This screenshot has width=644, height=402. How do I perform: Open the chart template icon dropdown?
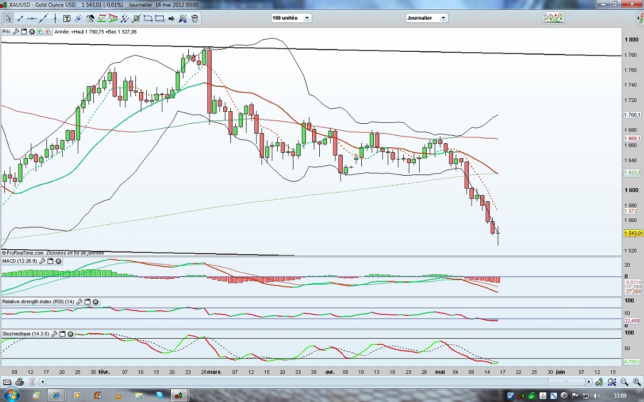tap(552, 18)
